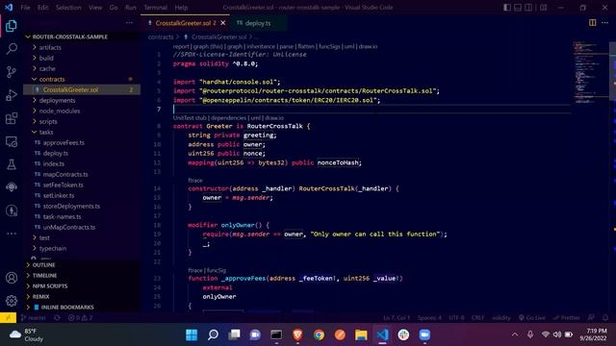Expand the TIMELINE section
Image resolution: width=616 pixels, height=346 pixels.
tap(44, 276)
